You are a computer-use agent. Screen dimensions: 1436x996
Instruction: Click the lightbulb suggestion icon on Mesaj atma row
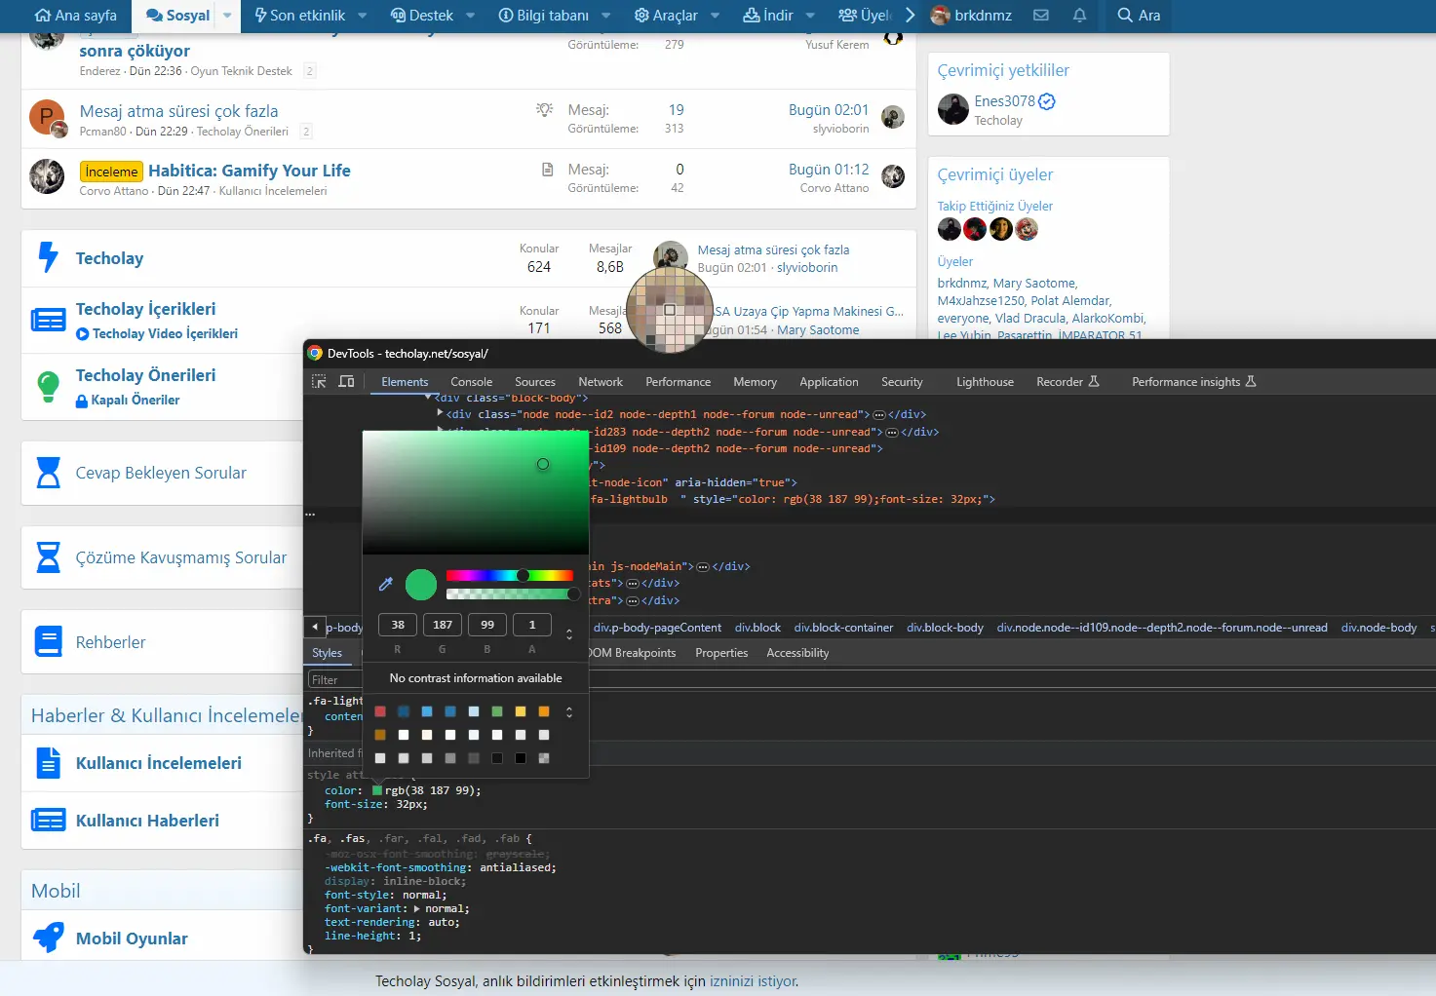[x=545, y=110]
